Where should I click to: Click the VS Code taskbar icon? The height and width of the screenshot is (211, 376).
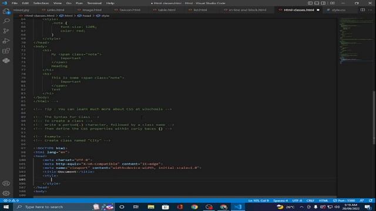click(238, 207)
